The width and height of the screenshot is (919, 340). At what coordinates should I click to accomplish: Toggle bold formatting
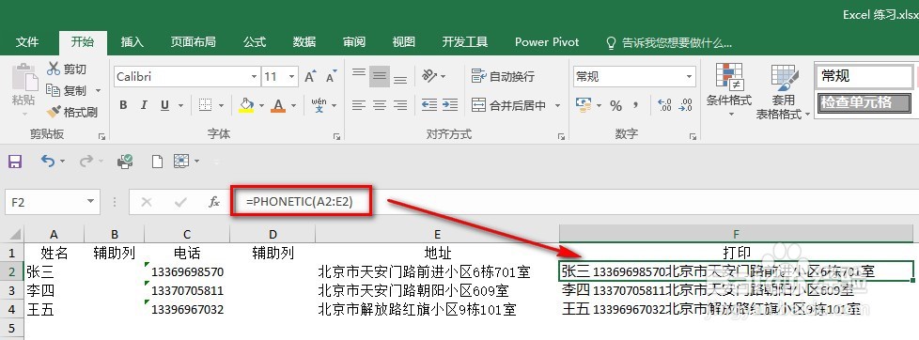[123, 105]
